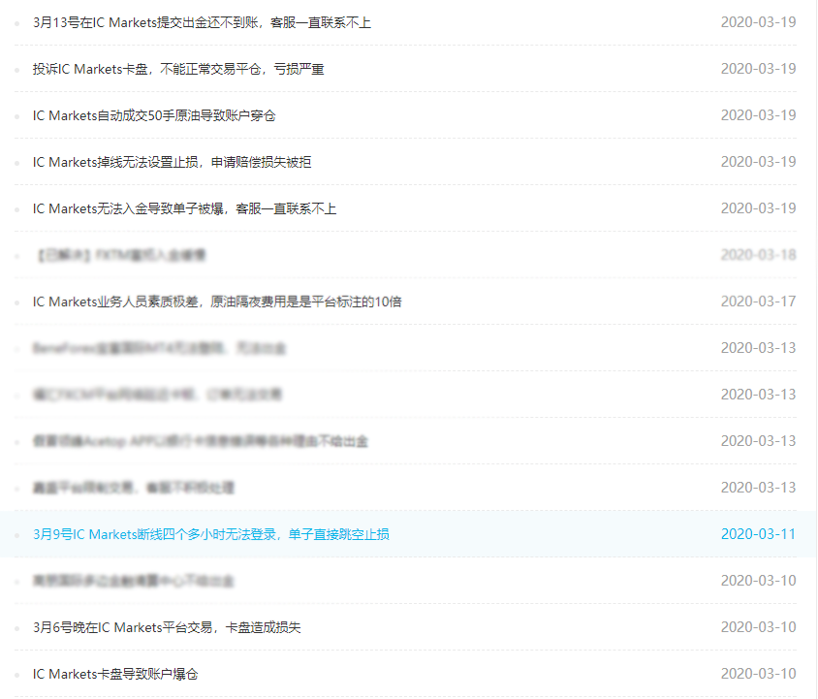Click the bullet beside the 【已解决】FXTM entry
818x699 pixels.
click(16, 255)
